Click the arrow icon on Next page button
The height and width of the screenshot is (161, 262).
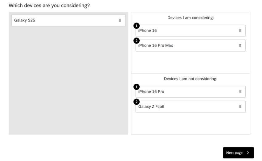248,153
